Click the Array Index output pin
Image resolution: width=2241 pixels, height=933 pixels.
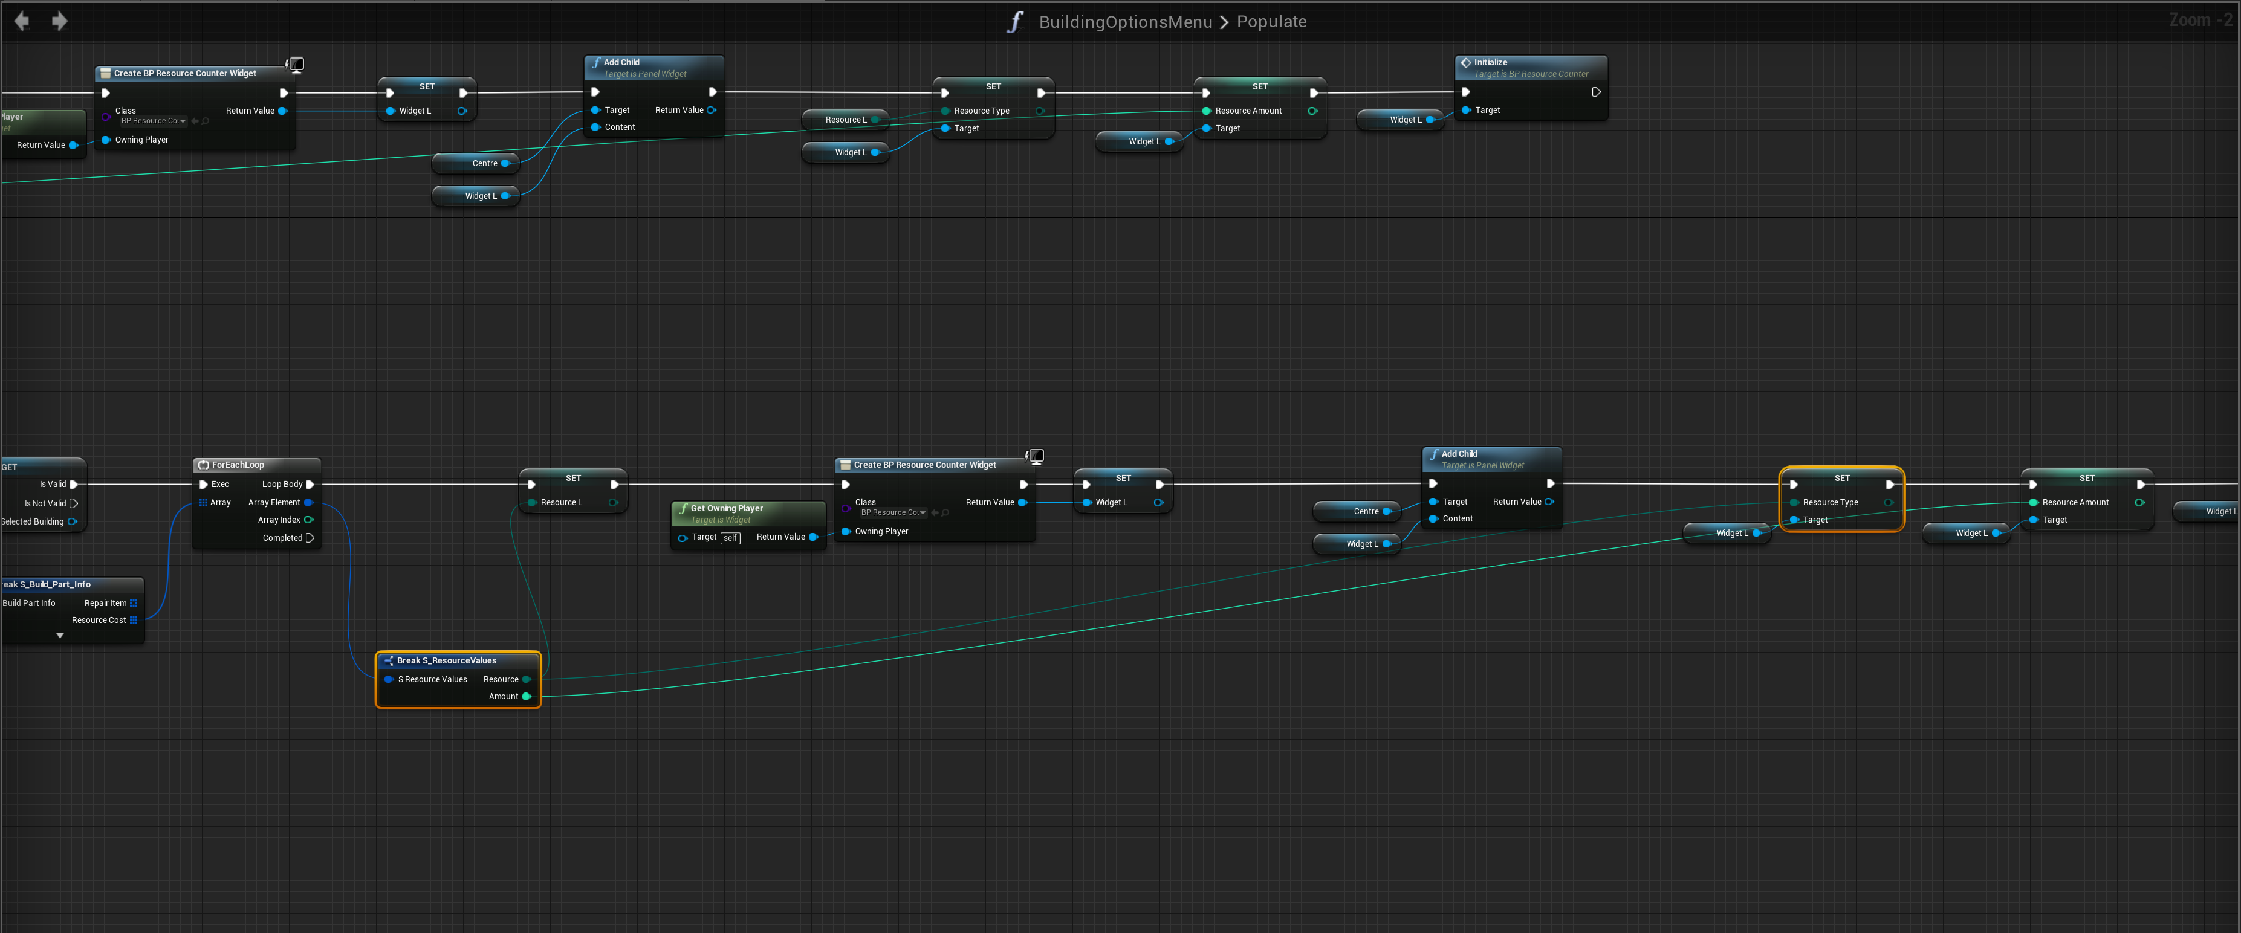[x=308, y=520]
